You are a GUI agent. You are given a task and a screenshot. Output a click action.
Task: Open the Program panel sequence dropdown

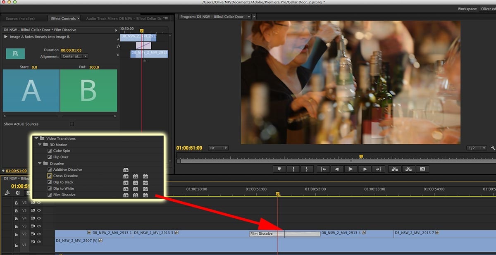click(x=248, y=17)
